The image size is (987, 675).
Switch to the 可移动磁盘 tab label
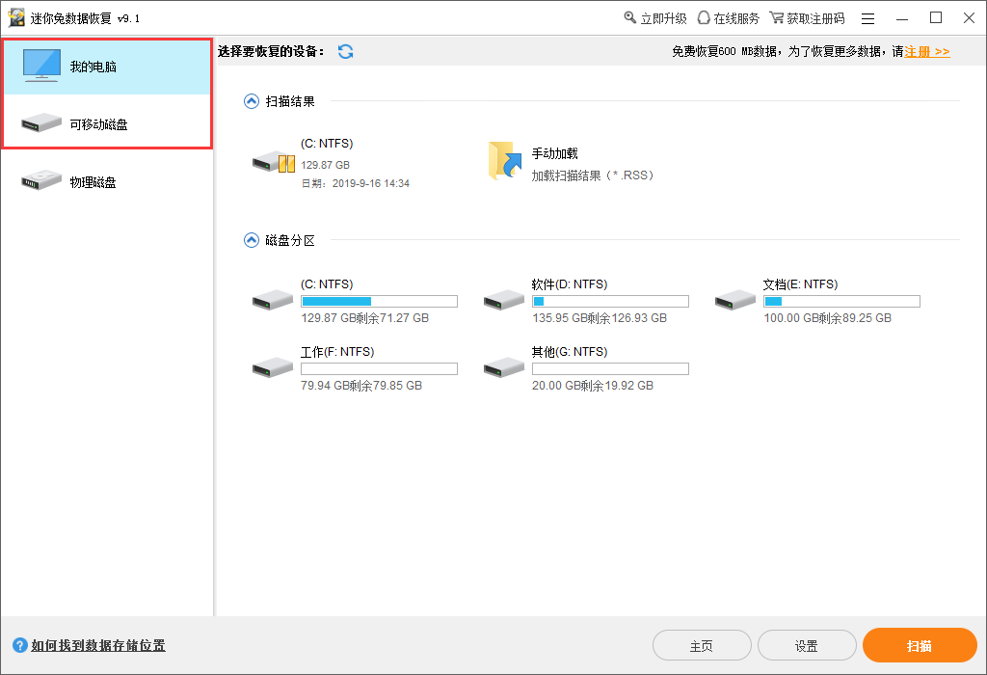[99, 124]
